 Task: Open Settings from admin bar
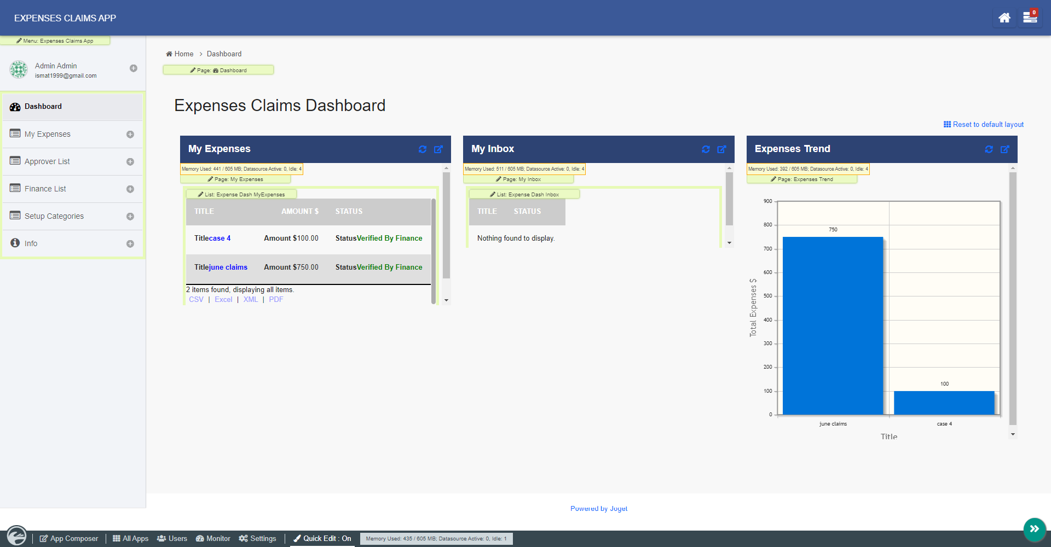pos(257,539)
